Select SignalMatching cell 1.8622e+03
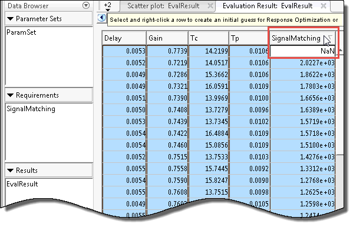The height and width of the screenshot is (227, 353). pyautogui.click(x=302, y=75)
